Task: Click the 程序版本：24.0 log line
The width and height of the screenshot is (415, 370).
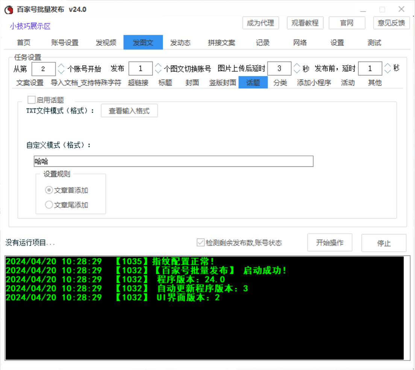Action: (115, 279)
